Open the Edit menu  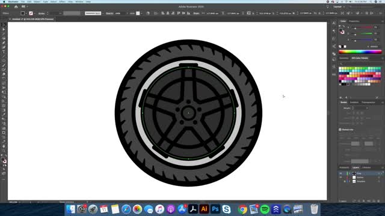coord(29,1)
